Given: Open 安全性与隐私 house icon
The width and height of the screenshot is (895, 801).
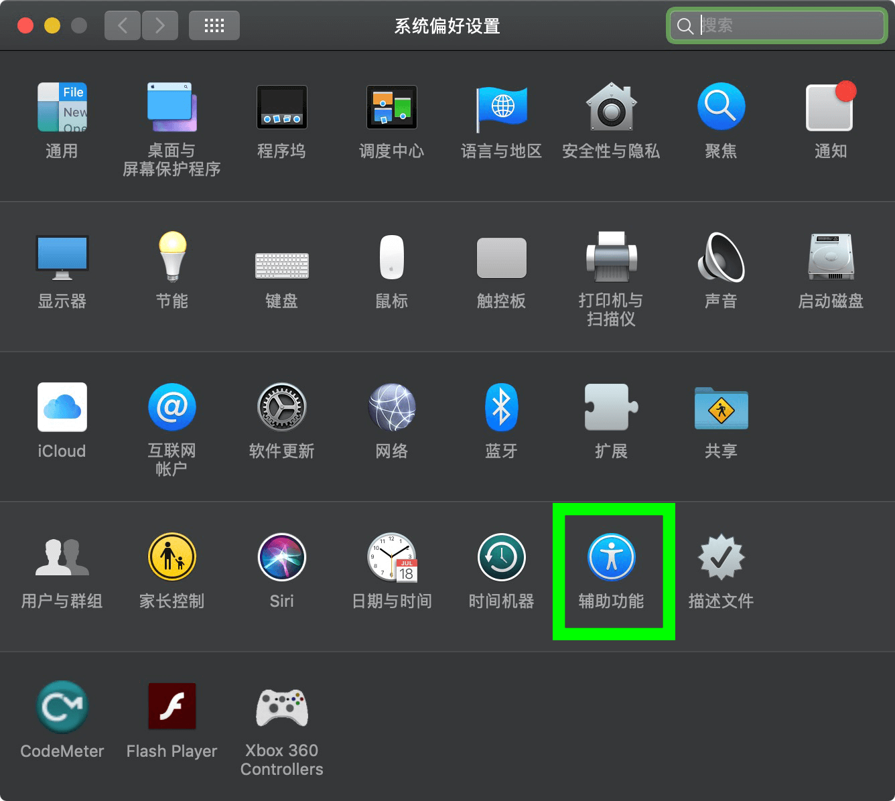Looking at the screenshot, I should coord(612,107).
